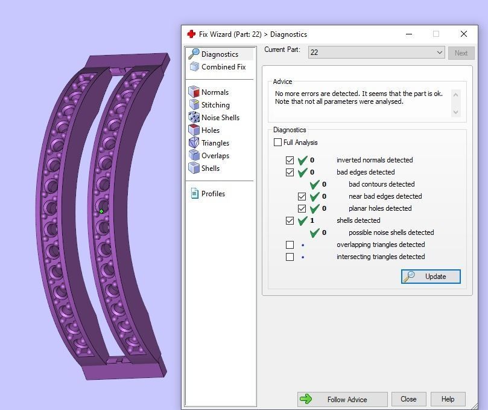The width and height of the screenshot is (488, 410).
Task: Select the Shells icon
Action: (194, 168)
